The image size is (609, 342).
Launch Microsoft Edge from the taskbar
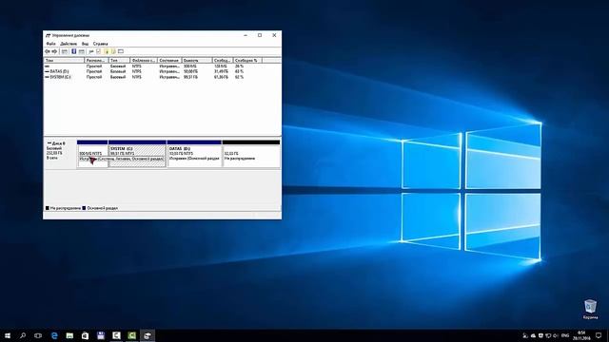[54, 335]
